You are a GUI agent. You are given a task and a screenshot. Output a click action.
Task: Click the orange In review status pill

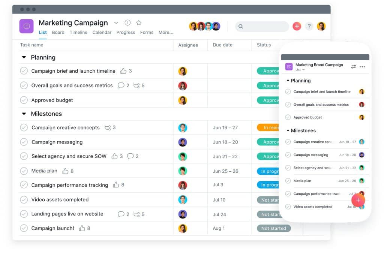tap(269, 127)
